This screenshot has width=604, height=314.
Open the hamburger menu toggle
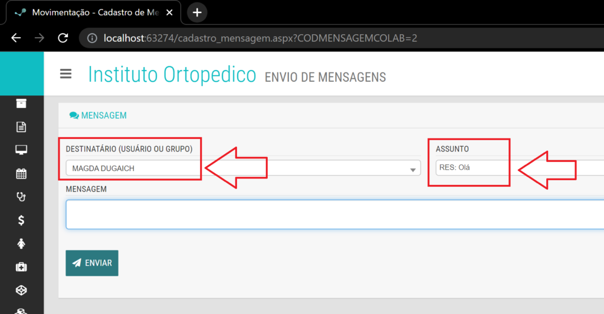pos(65,74)
